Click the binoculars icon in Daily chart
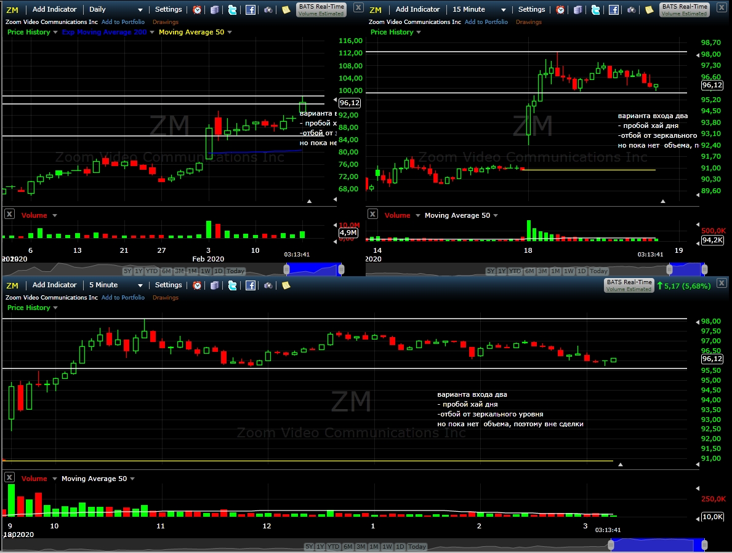 pyautogui.click(x=268, y=9)
